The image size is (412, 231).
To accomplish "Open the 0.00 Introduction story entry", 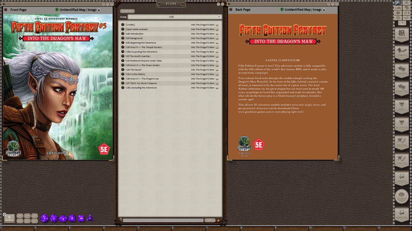I will pos(170,34).
